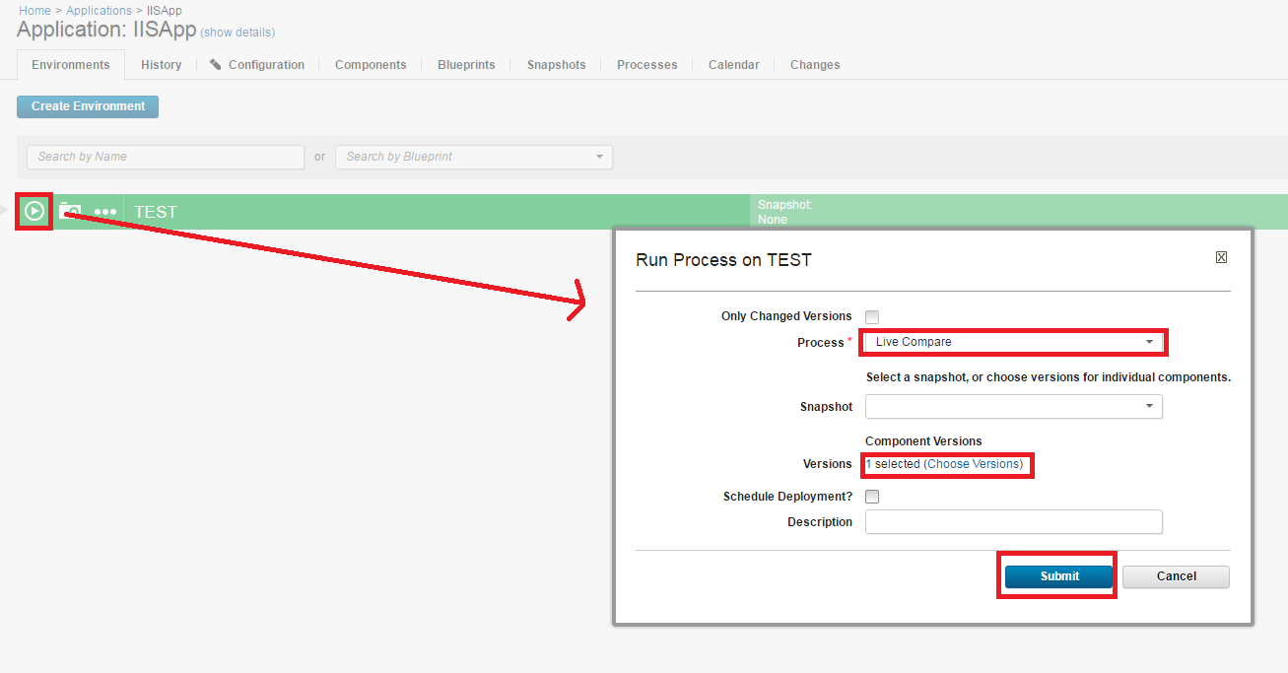Open the Components tab
The height and width of the screenshot is (673, 1288).
pos(371,65)
